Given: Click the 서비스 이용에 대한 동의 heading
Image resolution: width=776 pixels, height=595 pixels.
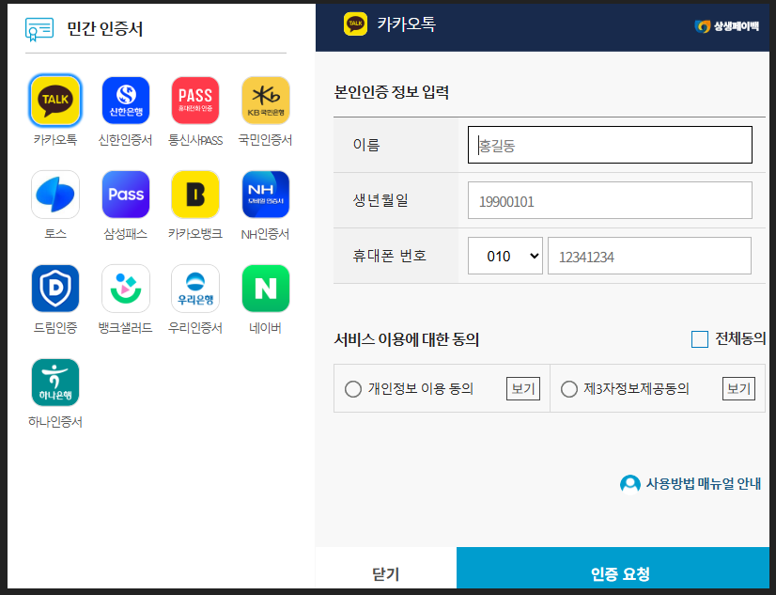Looking at the screenshot, I should click(407, 339).
